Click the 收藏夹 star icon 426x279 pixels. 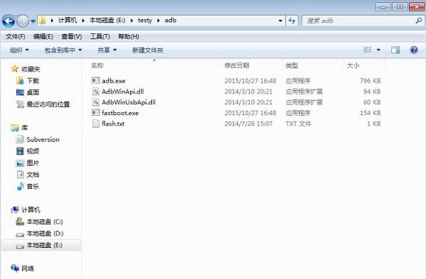coord(15,69)
